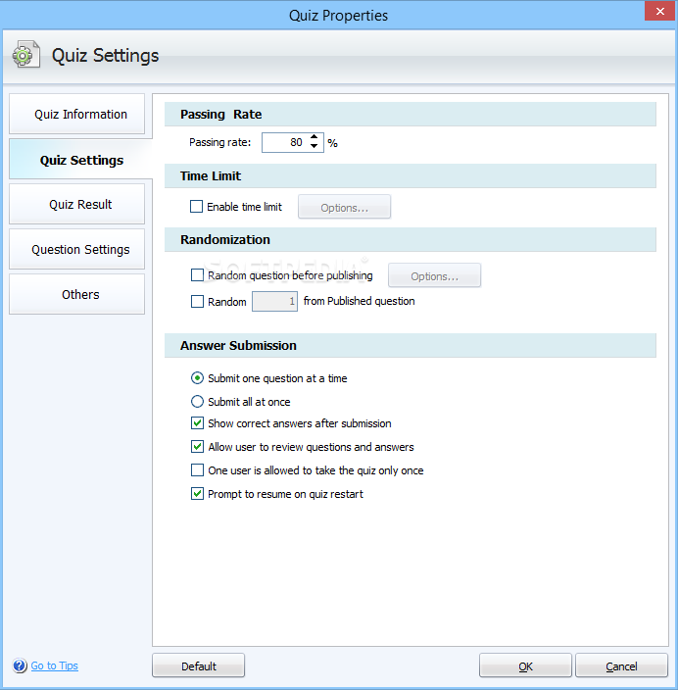
Task: Select Submit all at once
Action: [197, 401]
